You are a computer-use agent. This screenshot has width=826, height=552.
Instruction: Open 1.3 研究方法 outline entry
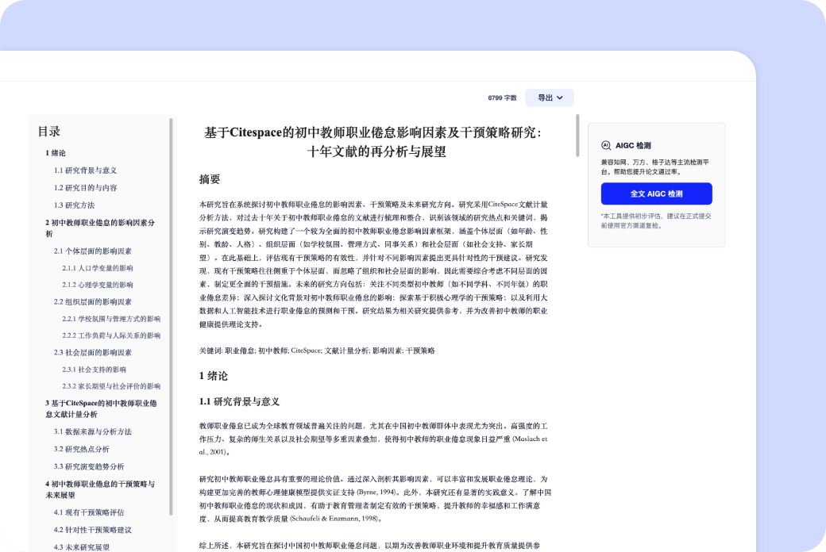tap(74, 205)
